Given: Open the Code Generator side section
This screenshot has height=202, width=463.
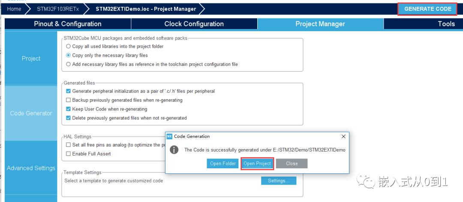Looking at the screenshot, I should (x=31, y=113).
